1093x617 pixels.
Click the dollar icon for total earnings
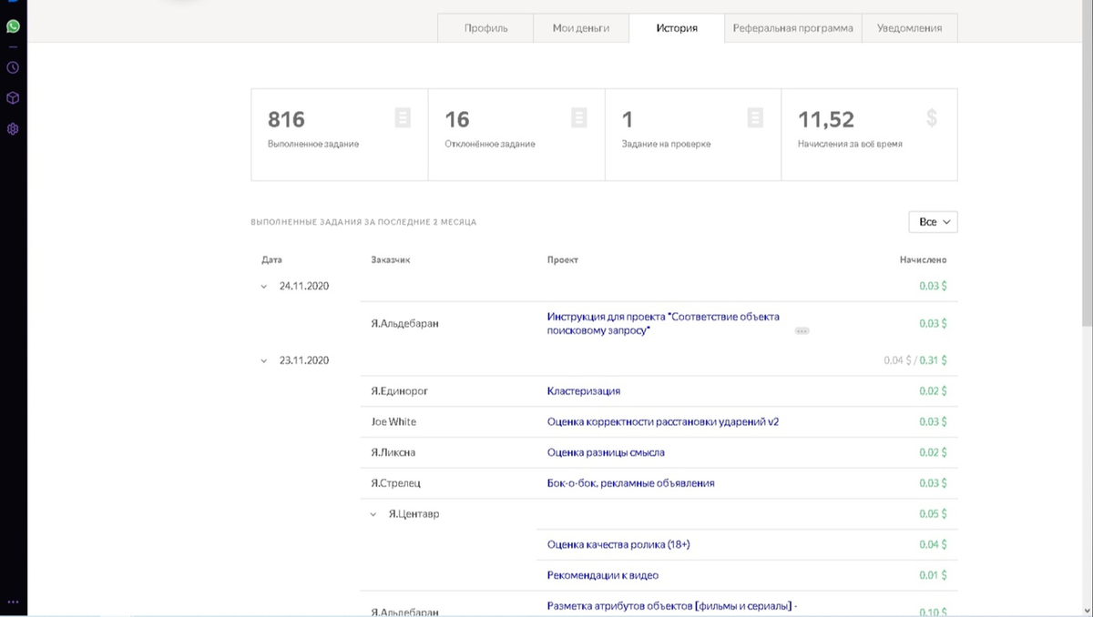pos(932,117)
